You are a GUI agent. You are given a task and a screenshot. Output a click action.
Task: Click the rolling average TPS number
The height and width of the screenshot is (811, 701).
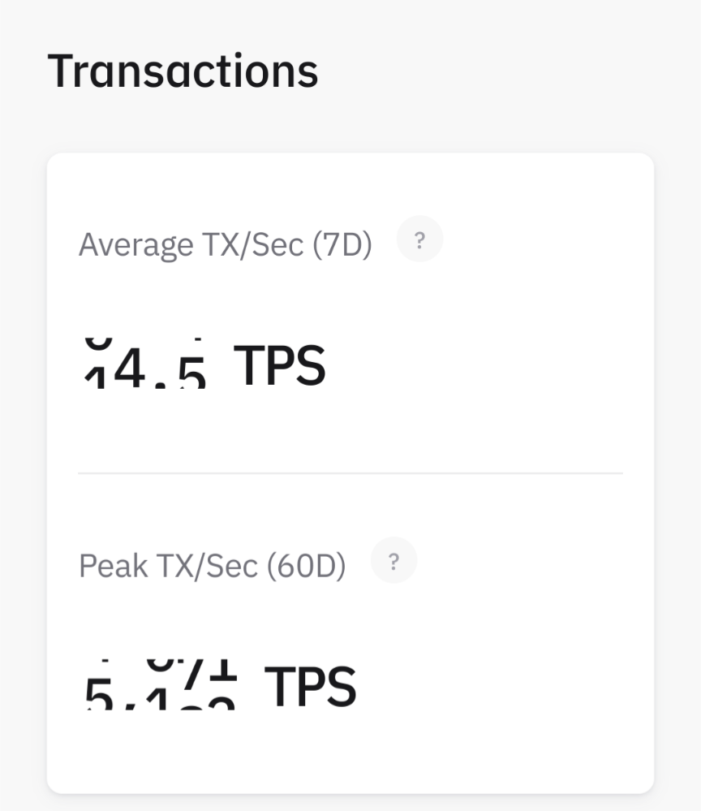click(x=146, y=365)
